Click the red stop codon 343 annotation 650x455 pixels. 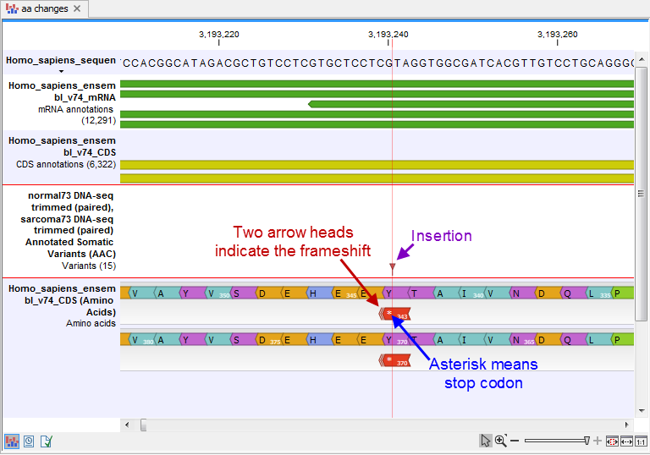tap(395, 314)
